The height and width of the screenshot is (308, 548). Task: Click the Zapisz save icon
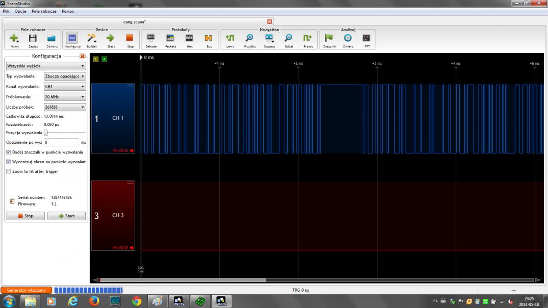(33, 38)
